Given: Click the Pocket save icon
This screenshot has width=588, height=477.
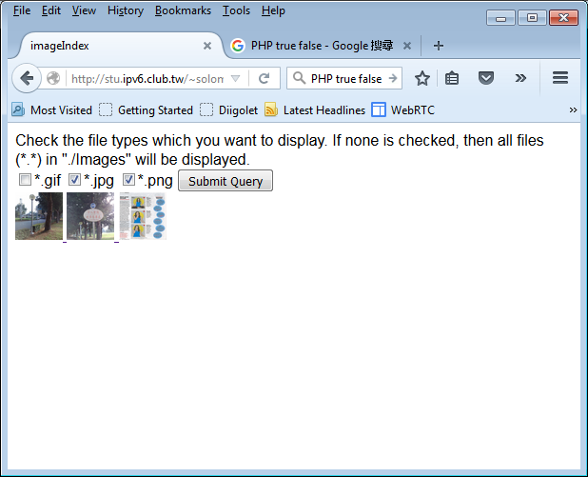Looking at the screenshot, I should (x=485, y=79).
